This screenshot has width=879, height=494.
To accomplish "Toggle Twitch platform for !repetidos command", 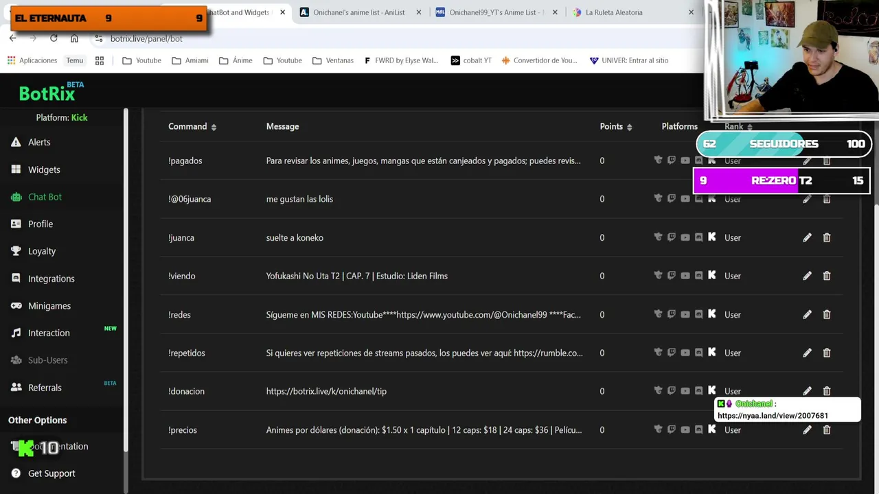I will click(672, 352).
